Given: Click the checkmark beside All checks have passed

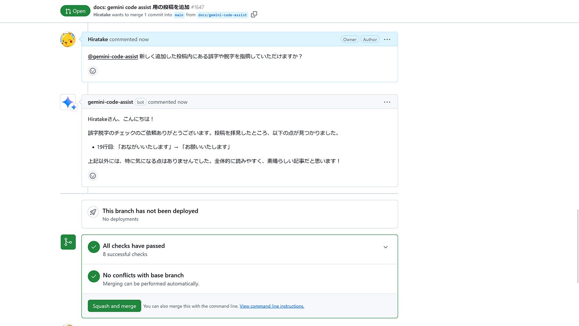Looking at the screenshot, I should point(94,247).
